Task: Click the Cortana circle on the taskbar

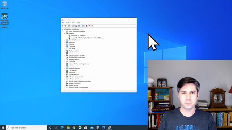Action: 50,127
